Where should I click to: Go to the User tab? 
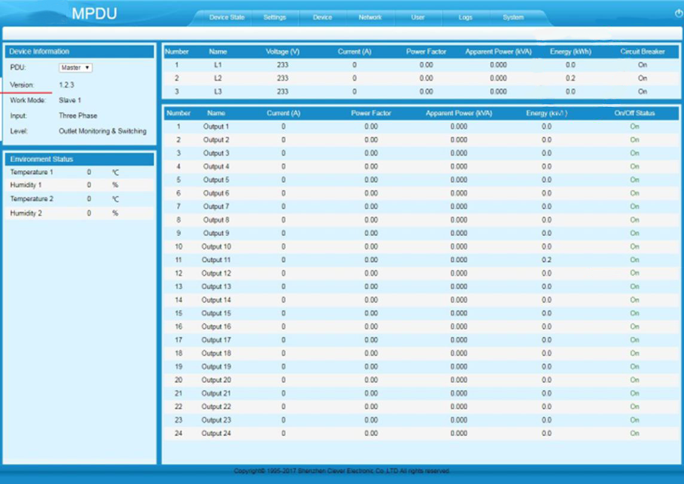pos(418,18)
